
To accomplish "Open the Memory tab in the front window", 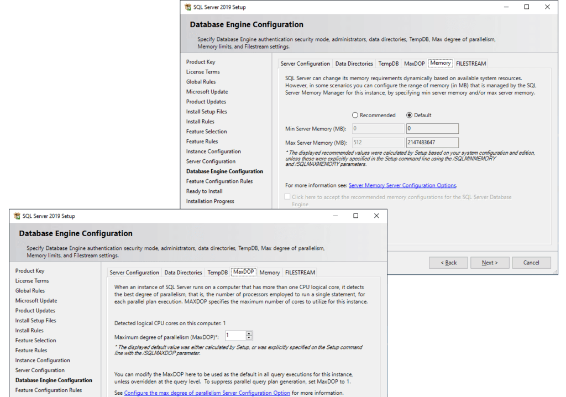I will 269,272.
